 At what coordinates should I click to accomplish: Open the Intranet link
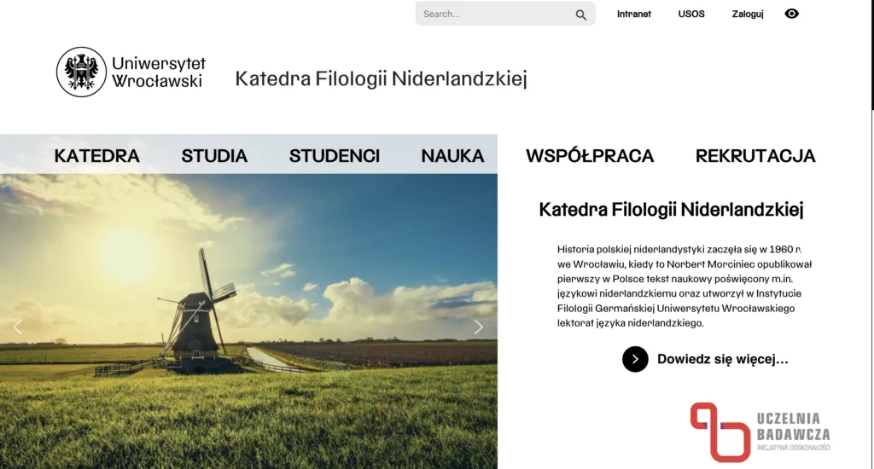(634, 14)
